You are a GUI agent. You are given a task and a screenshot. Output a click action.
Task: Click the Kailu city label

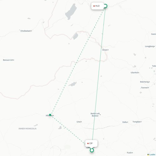125,122
